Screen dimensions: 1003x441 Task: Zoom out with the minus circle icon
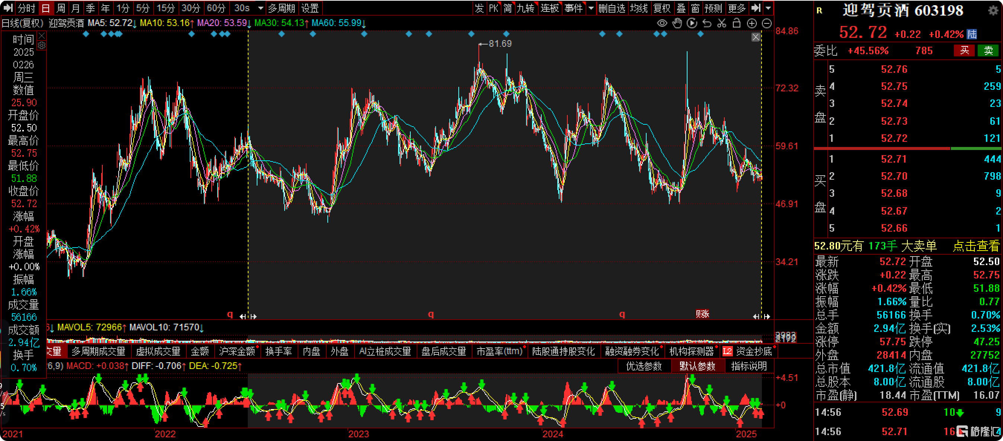click(x=767, y=23)
